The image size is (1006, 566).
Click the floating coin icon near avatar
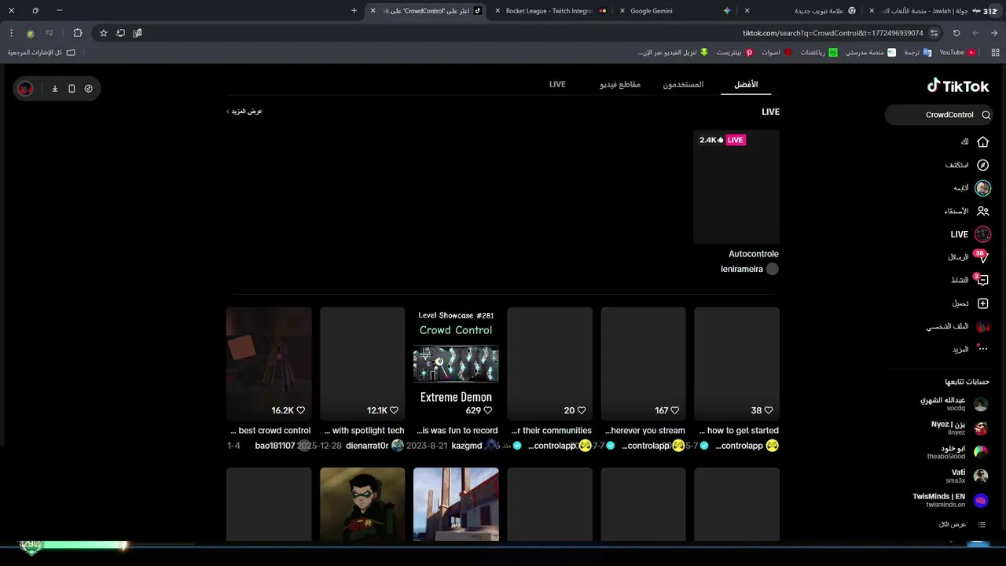88,89
